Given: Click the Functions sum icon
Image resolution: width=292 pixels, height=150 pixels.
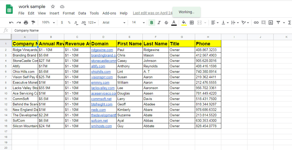Looking at the screenshot, I should [x=289, y=23].
